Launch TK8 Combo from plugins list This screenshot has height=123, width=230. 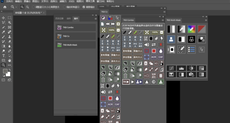tap(76, 27)
